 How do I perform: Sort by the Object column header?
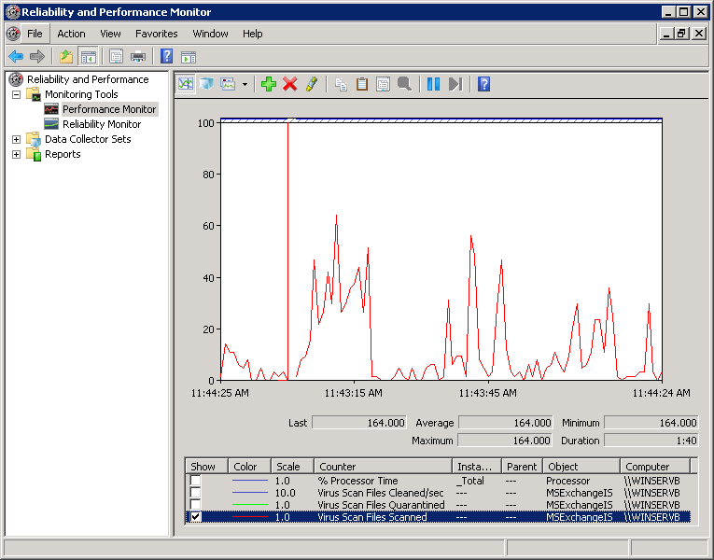coord(581,467)
